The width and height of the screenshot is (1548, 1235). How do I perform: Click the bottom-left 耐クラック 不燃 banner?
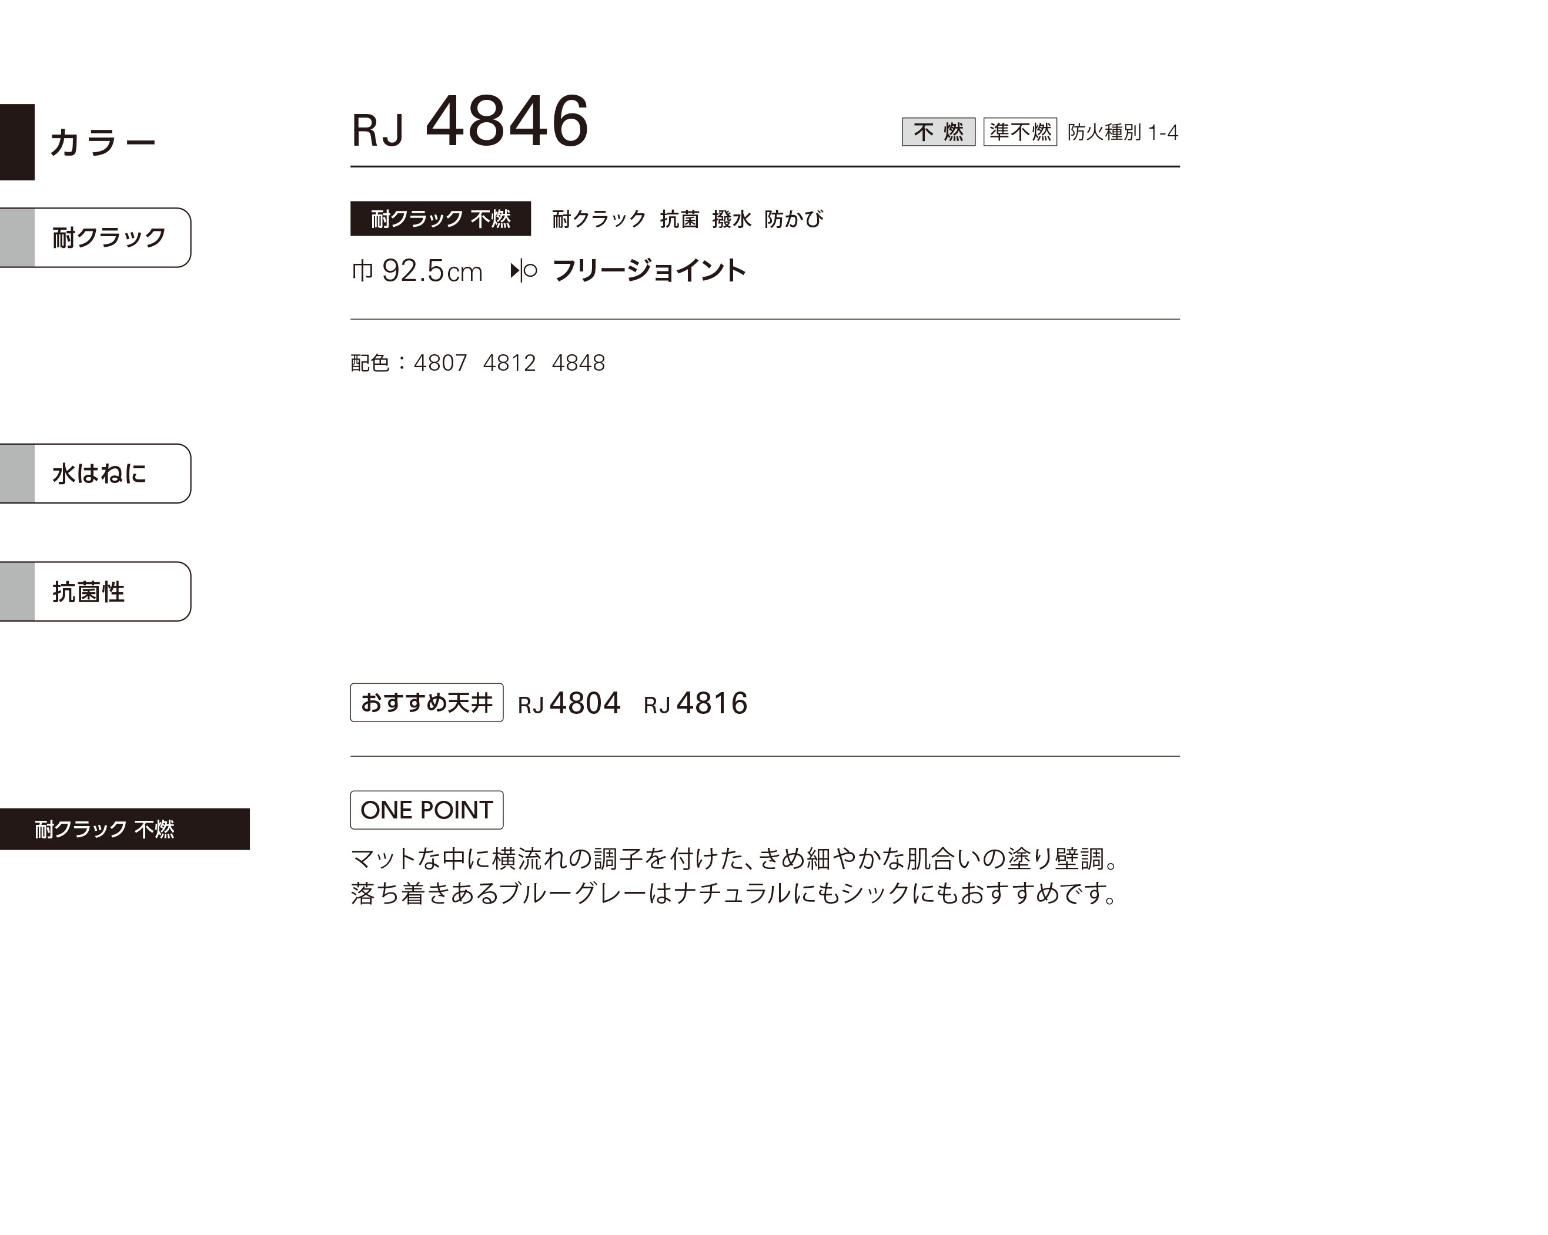tap(125, 830)
